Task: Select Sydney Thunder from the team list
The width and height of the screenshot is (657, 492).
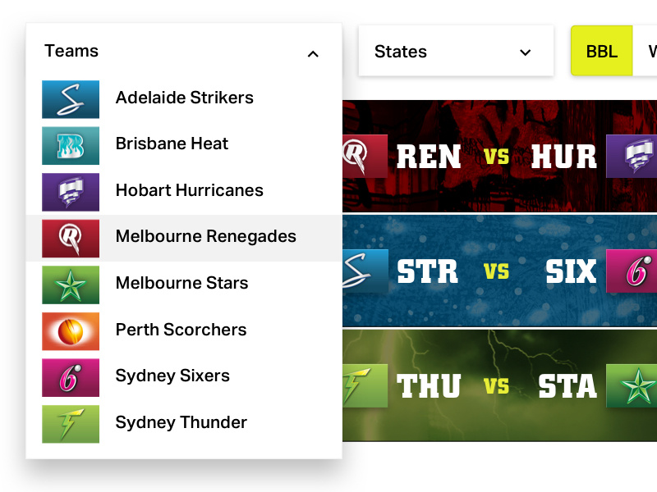Action: (181, 422)
